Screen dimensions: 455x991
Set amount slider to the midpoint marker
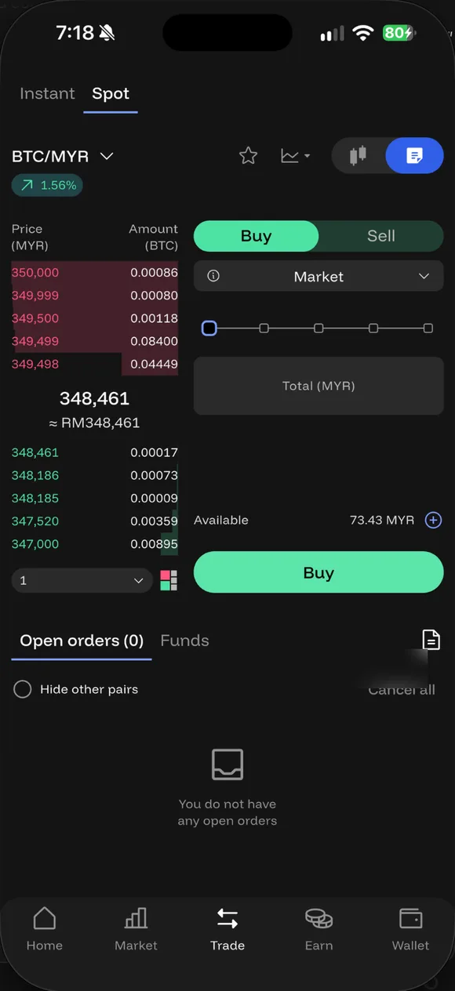318,328
